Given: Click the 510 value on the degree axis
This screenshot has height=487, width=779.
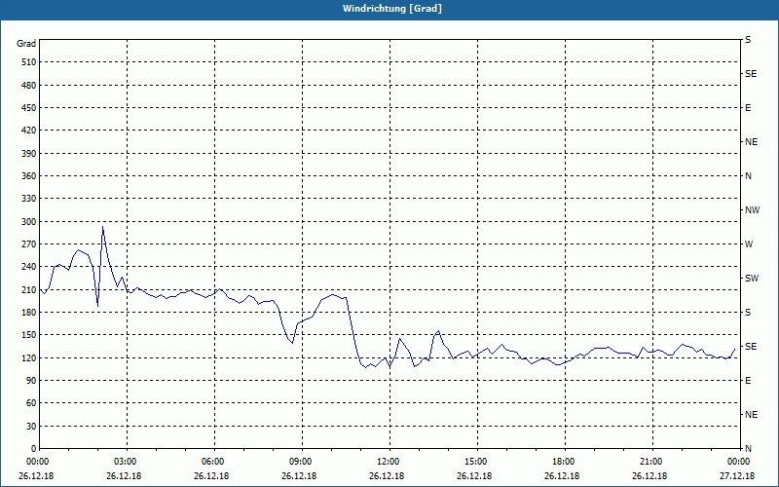Looking at the screenshot, I should [29, 62].
